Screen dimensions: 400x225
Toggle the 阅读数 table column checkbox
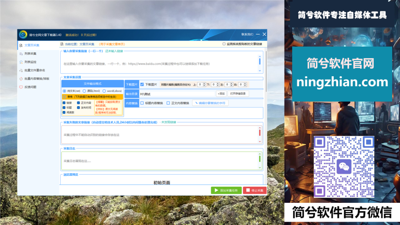[x=64, y=113]
